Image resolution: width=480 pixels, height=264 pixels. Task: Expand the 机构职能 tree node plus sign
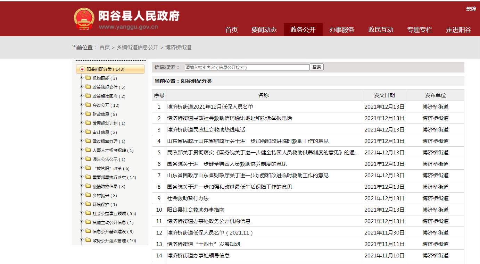pos(81,78)
